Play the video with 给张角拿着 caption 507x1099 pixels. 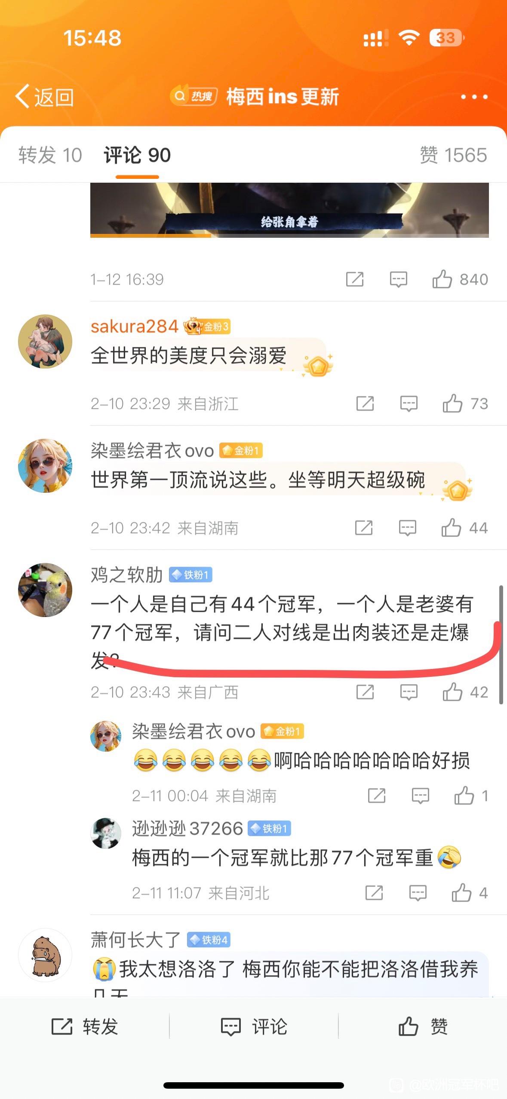tap(289, 210)
